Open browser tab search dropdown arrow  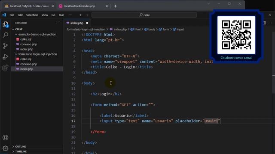tap(208, 4)
